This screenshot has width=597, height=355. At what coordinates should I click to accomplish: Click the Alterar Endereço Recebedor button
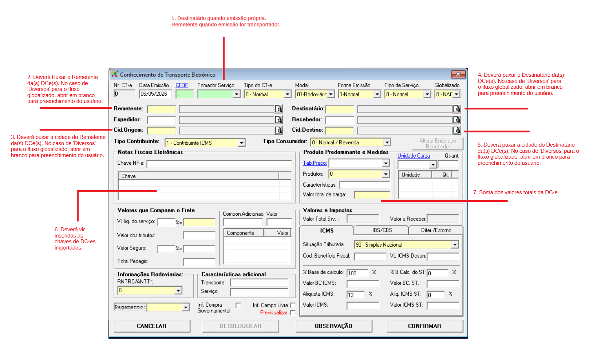(438, 144)
